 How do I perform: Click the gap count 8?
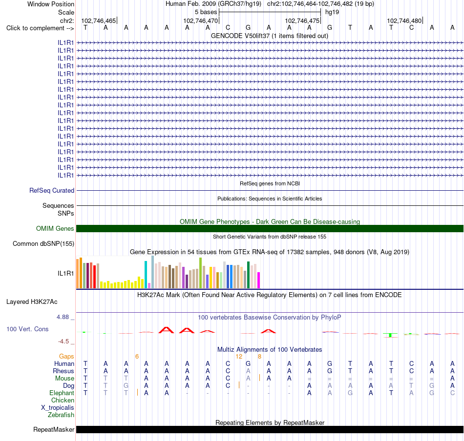coord(259,357)
